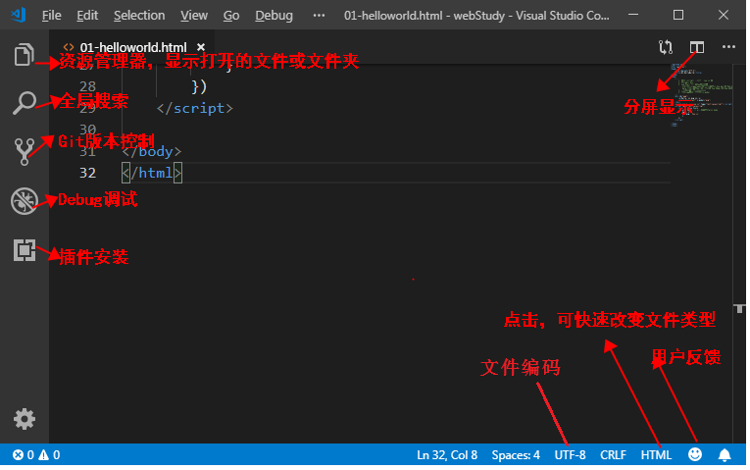Click line number 32 in gutter
The image size is (750, 470).
[x=87, y=173]
